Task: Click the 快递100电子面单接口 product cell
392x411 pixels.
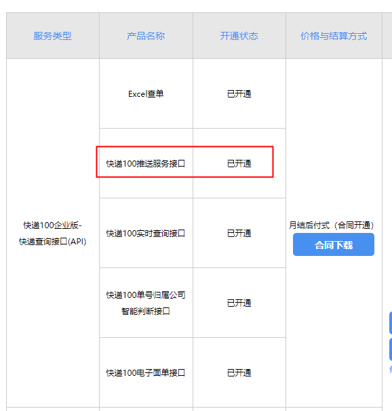Action: [146, 372]
